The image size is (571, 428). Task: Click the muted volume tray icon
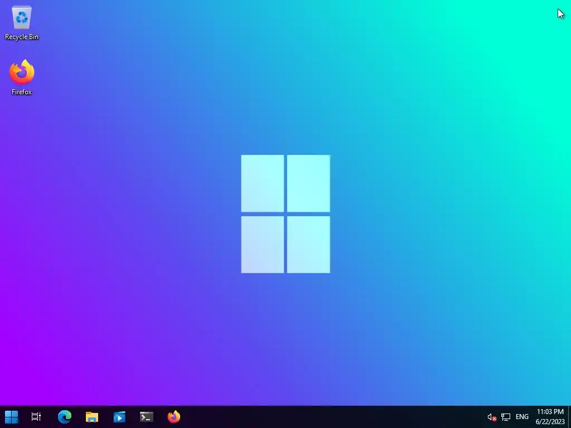click(x=492, y=417)
